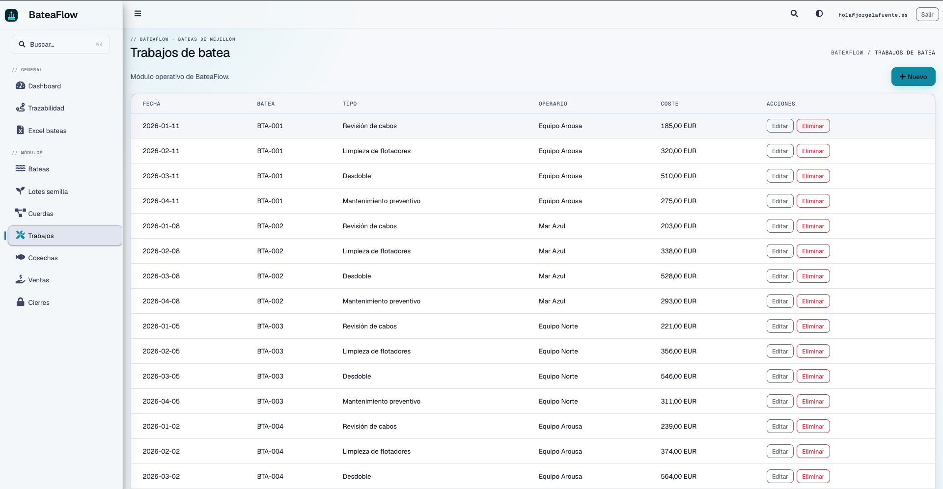This screenshot has height=489, width=943.
Task: Focus the Buscar... sidebar search field
Action: click(61, 44)
